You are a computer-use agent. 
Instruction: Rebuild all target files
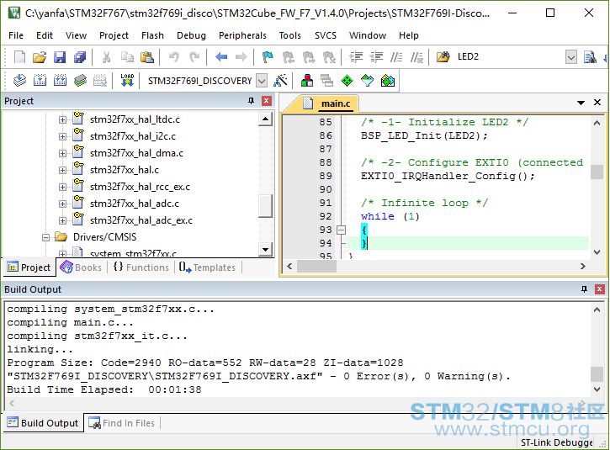[x=60, y=81]
